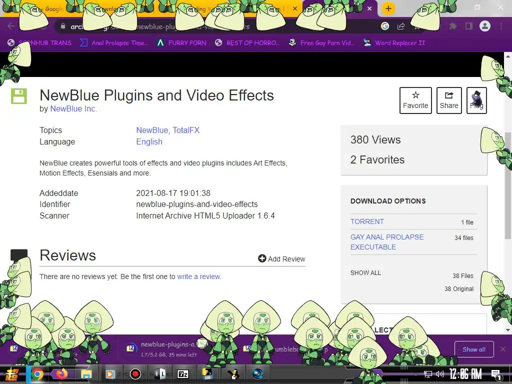Click the Add Review plus link
Viewport: 512px width, 384px height.
[x=281, y=258]
